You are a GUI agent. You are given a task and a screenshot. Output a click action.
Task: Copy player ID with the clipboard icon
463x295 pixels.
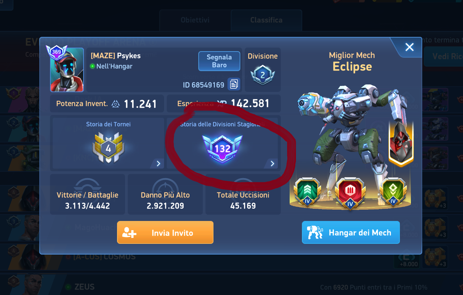coord(234,84)
